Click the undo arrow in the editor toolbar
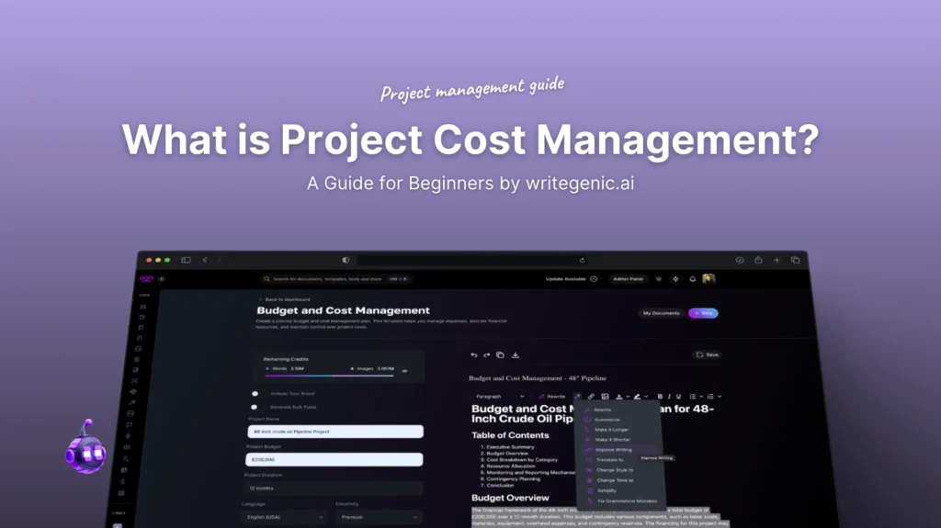The width and height of the screenshot is (941, 528). pos(474,355)
